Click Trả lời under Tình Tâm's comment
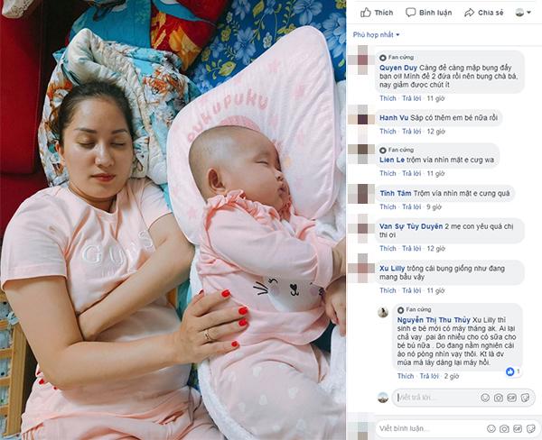The image size is (542, 440). pos(411,206)
